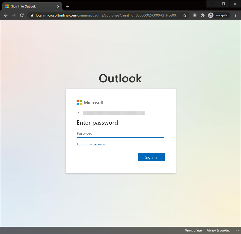This screenshot has height=234, width=241.
Task: Click the Microsoft logo in the sign-in card
Action: [90, 103]
